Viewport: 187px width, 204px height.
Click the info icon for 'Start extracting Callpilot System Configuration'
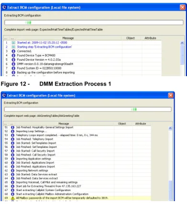point(12,190)
